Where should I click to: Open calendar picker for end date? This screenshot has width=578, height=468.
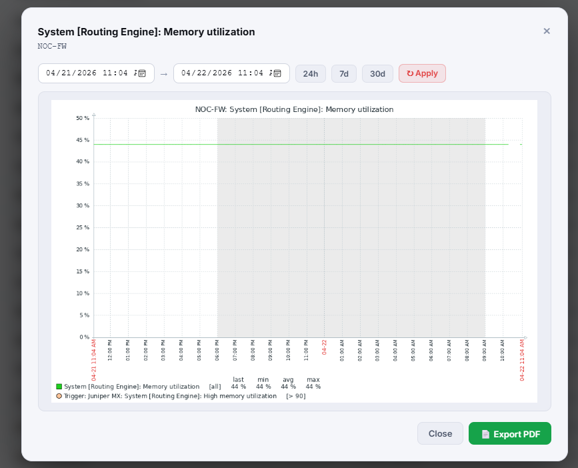[x=277, y=73]
